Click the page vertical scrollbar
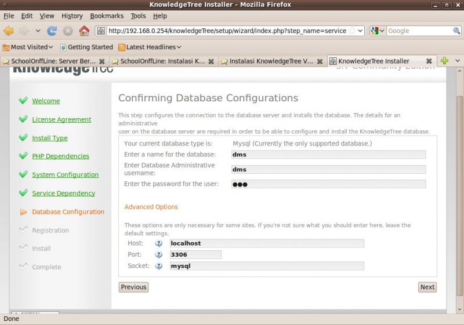 [x=459, y=174]
